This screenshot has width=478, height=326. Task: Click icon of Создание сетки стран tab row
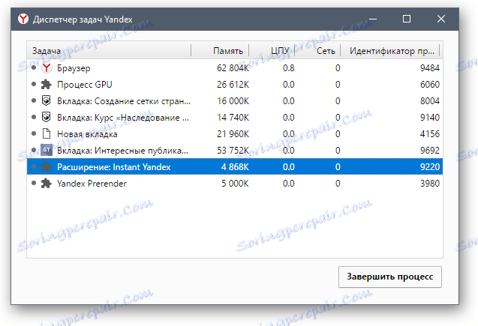[x=46, y=100]
